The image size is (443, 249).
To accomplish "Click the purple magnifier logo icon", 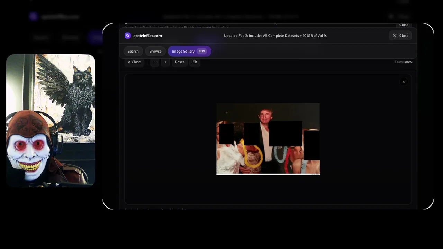I will (x=128, y=36).
